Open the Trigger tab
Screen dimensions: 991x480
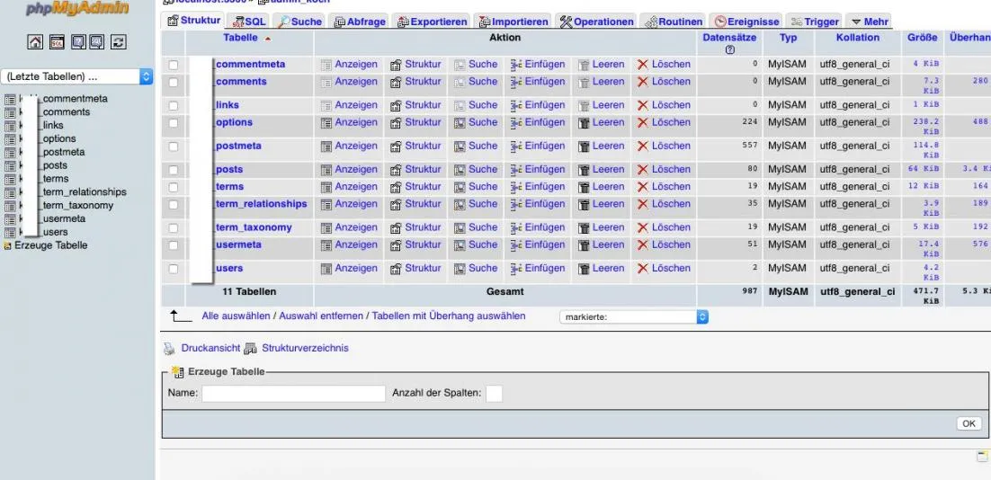[x=814, y=22]
